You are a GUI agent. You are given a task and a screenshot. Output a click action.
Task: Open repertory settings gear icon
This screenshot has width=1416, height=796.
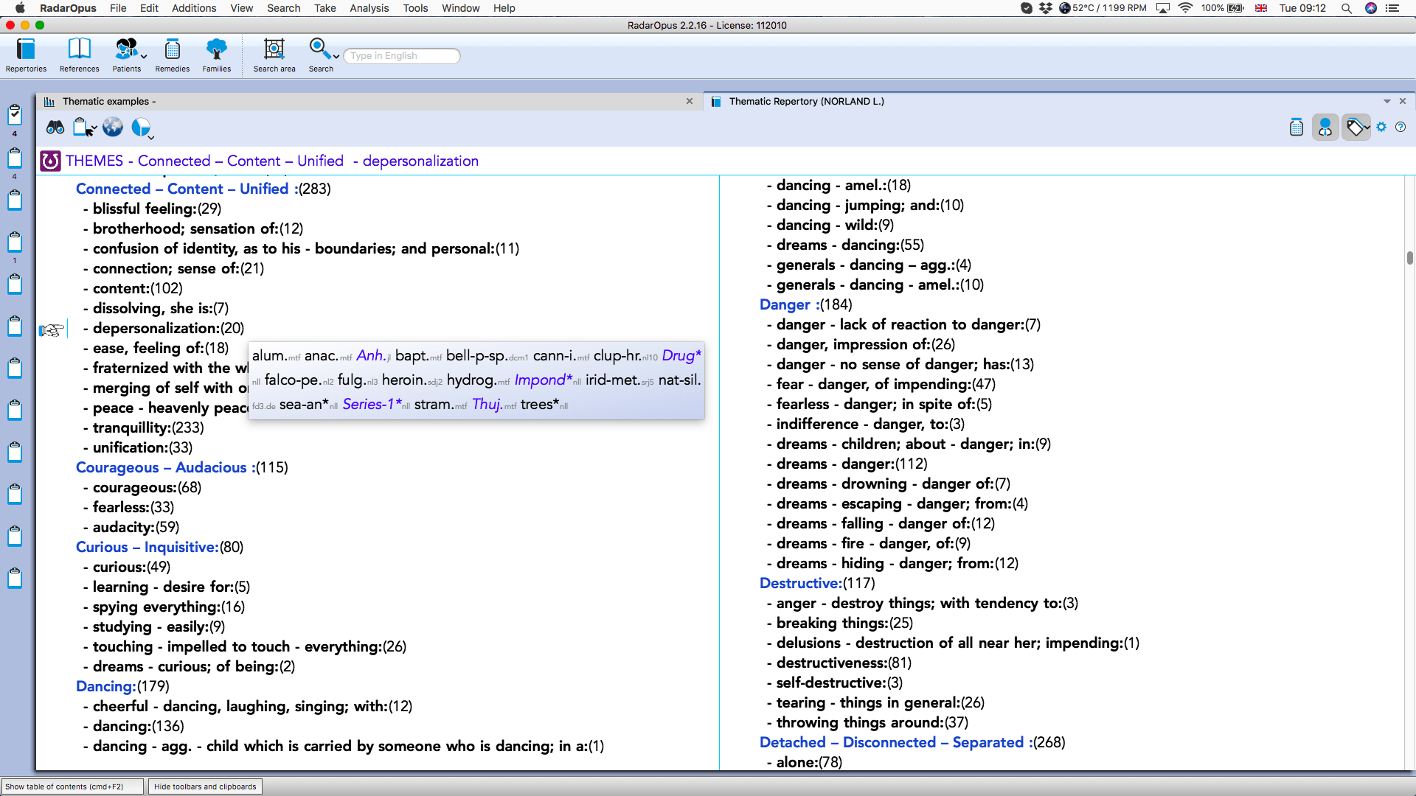1381,127
